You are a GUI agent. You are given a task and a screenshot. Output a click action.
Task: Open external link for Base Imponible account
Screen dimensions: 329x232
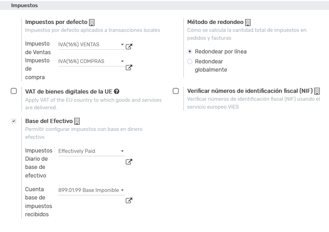[129, 200]
